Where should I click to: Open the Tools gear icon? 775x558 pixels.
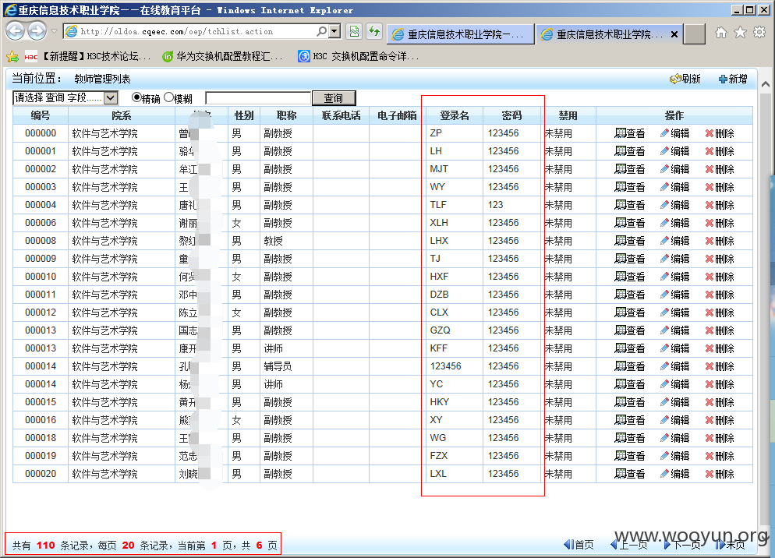pos(759,33)
